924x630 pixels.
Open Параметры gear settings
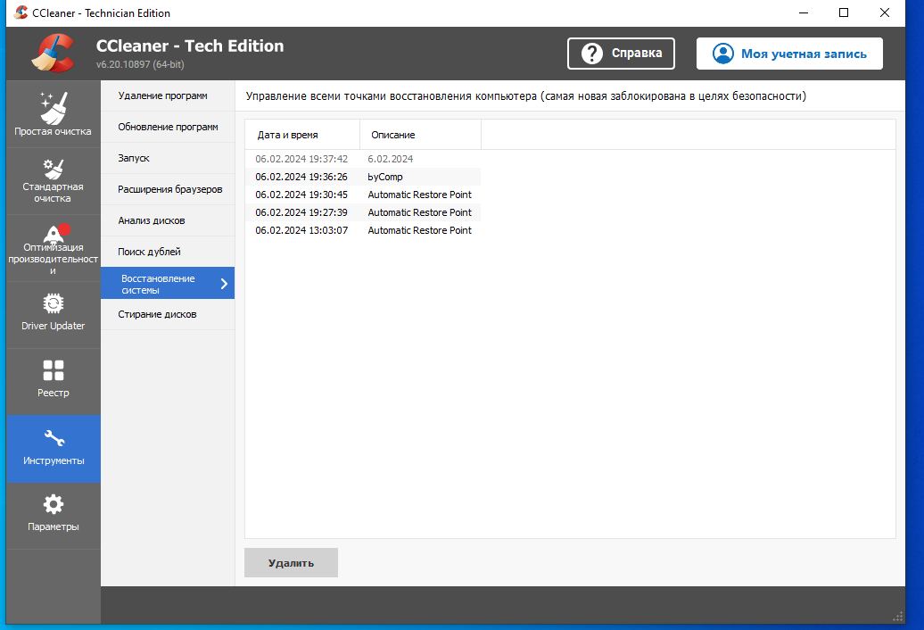pyautogui.click(x=53, y=516)
